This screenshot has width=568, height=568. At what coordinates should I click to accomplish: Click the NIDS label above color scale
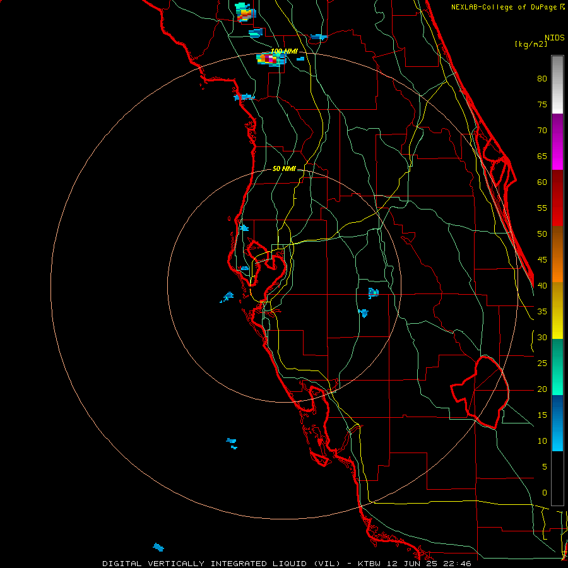tap(555, 38)
